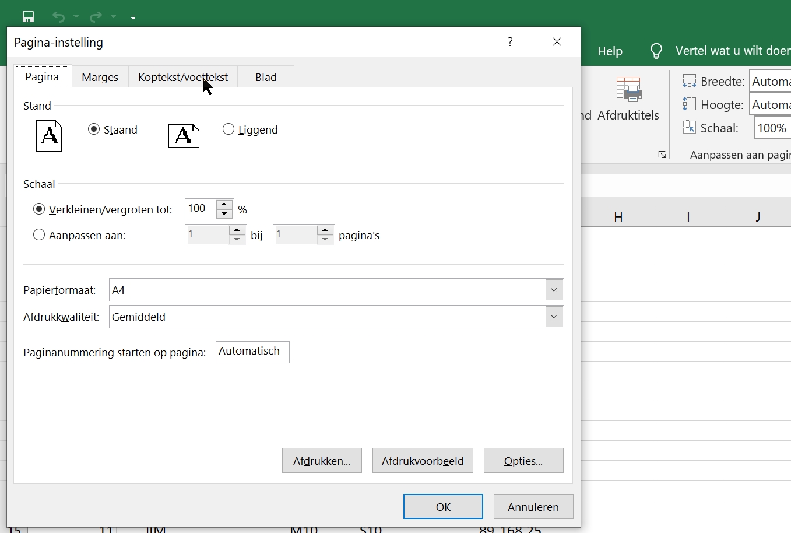Click the Paginanummering starten op pagina field
The height and width of the screenshot is (533, 791).
point(252,352)
